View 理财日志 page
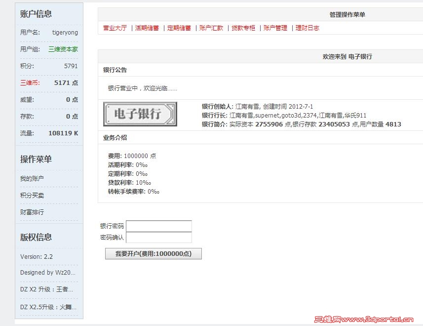Screen dimensions: 423x326 (x=308, y=28)
